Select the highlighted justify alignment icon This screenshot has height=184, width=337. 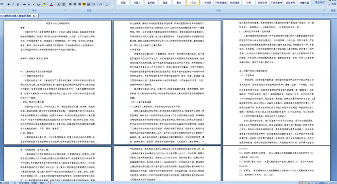(x=84, y=5)
